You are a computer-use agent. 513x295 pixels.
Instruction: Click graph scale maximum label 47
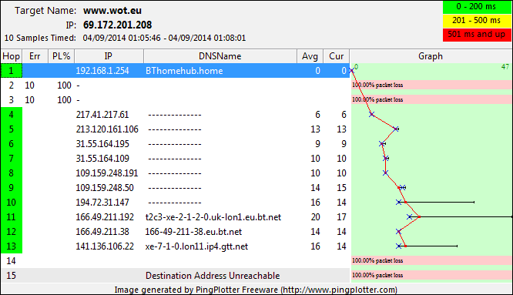point(505,67)
